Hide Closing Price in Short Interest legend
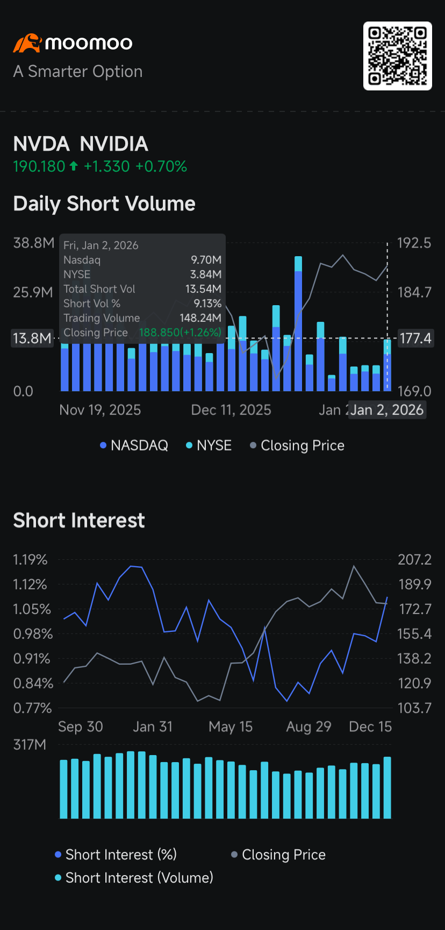Screen dimensions: 445x930 [x=278, y=855]
